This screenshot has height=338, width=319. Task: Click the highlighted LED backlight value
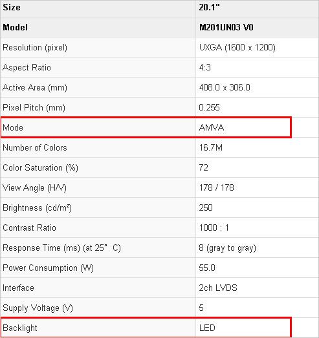pos(207,328)
